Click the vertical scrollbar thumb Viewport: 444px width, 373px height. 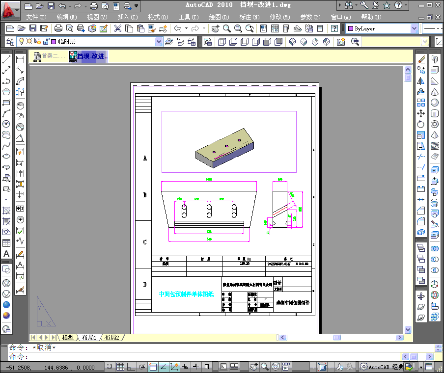pos(408,78)
